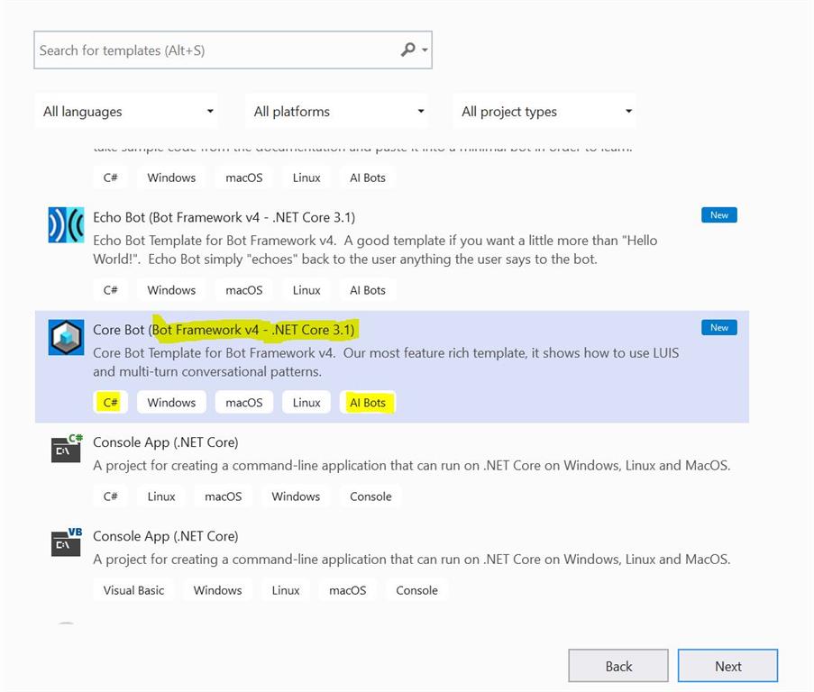
Task: Open the search options dropdown arrow
Action: click(422, 50)
